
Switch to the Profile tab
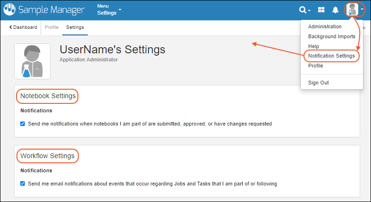point(51,27)
